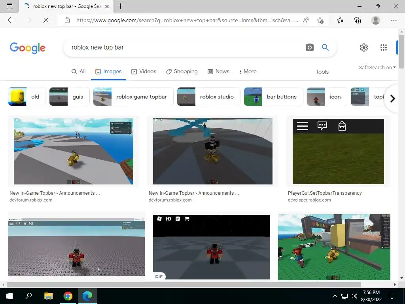
Task: Open the green field obstacle thumbnail
Action: (334, 247)
